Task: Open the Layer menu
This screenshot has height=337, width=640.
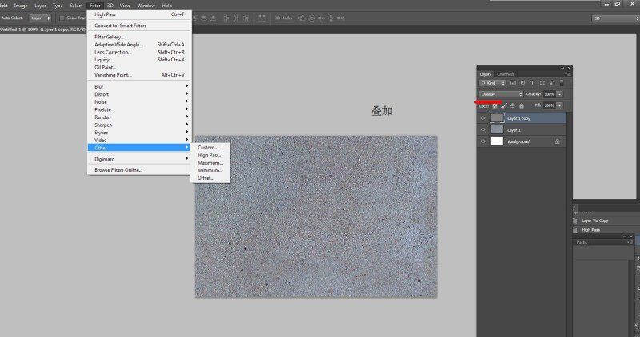Action: click(x=40, y=6)
